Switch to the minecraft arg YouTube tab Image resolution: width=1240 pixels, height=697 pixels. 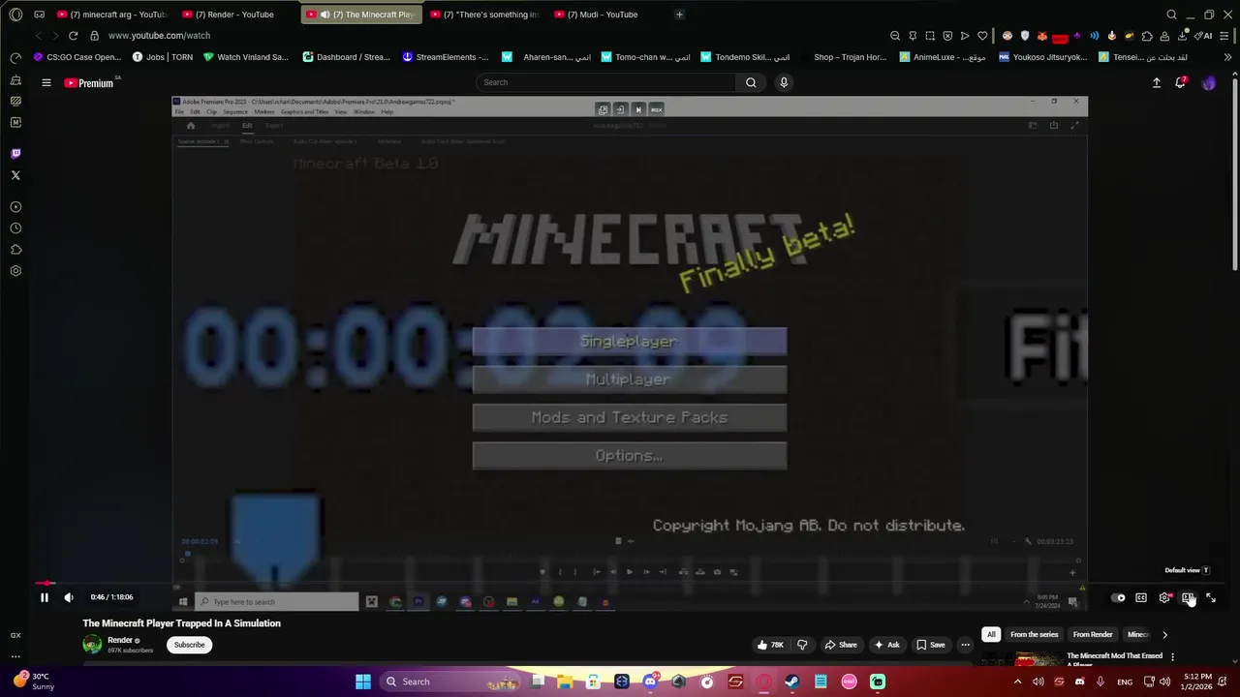111,15
